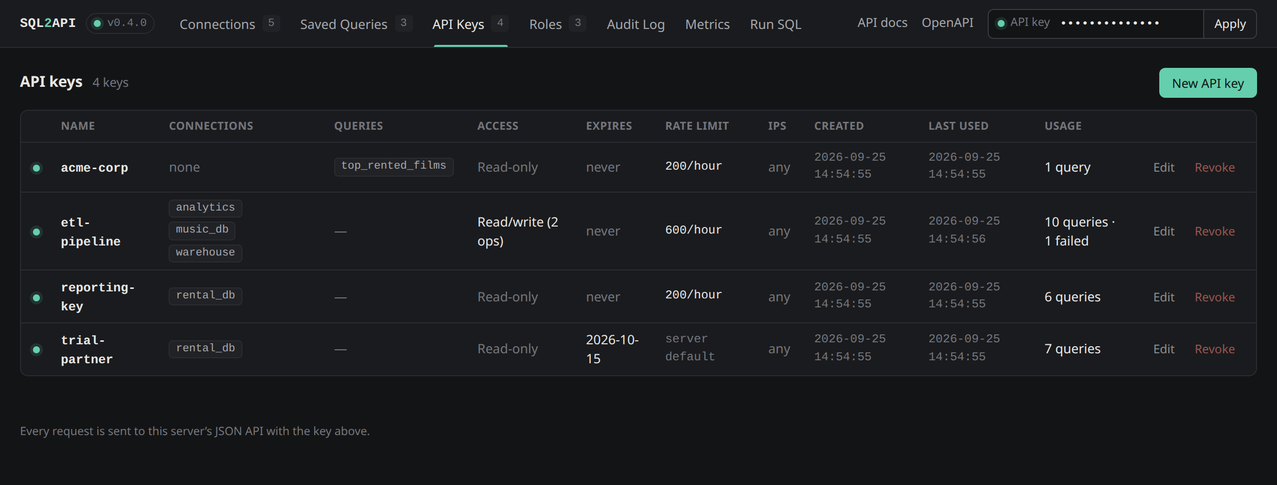Revoke the reporting-key entry

tap(1215, 297)
